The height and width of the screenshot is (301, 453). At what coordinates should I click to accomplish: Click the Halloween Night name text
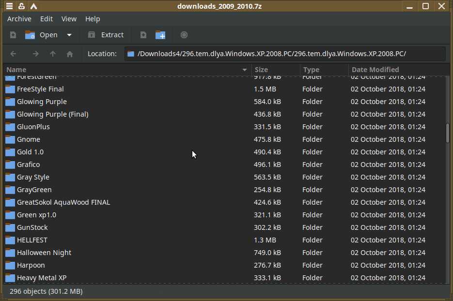[44, 253]
